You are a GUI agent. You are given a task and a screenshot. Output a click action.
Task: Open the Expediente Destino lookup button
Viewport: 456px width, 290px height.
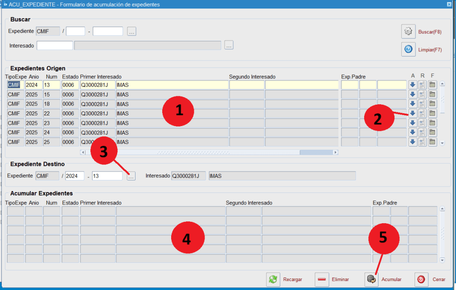(x=131, y=176)
